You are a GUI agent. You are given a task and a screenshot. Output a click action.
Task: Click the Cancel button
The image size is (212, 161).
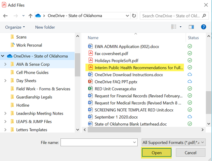(191, 153)
